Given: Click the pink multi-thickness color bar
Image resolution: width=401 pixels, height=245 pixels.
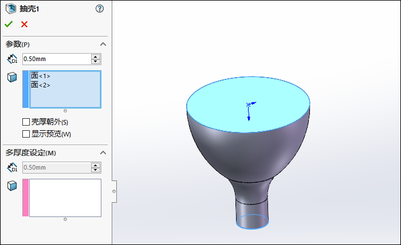Looking at the screenshot, I should pyautogui.click(x=26, y=198).
